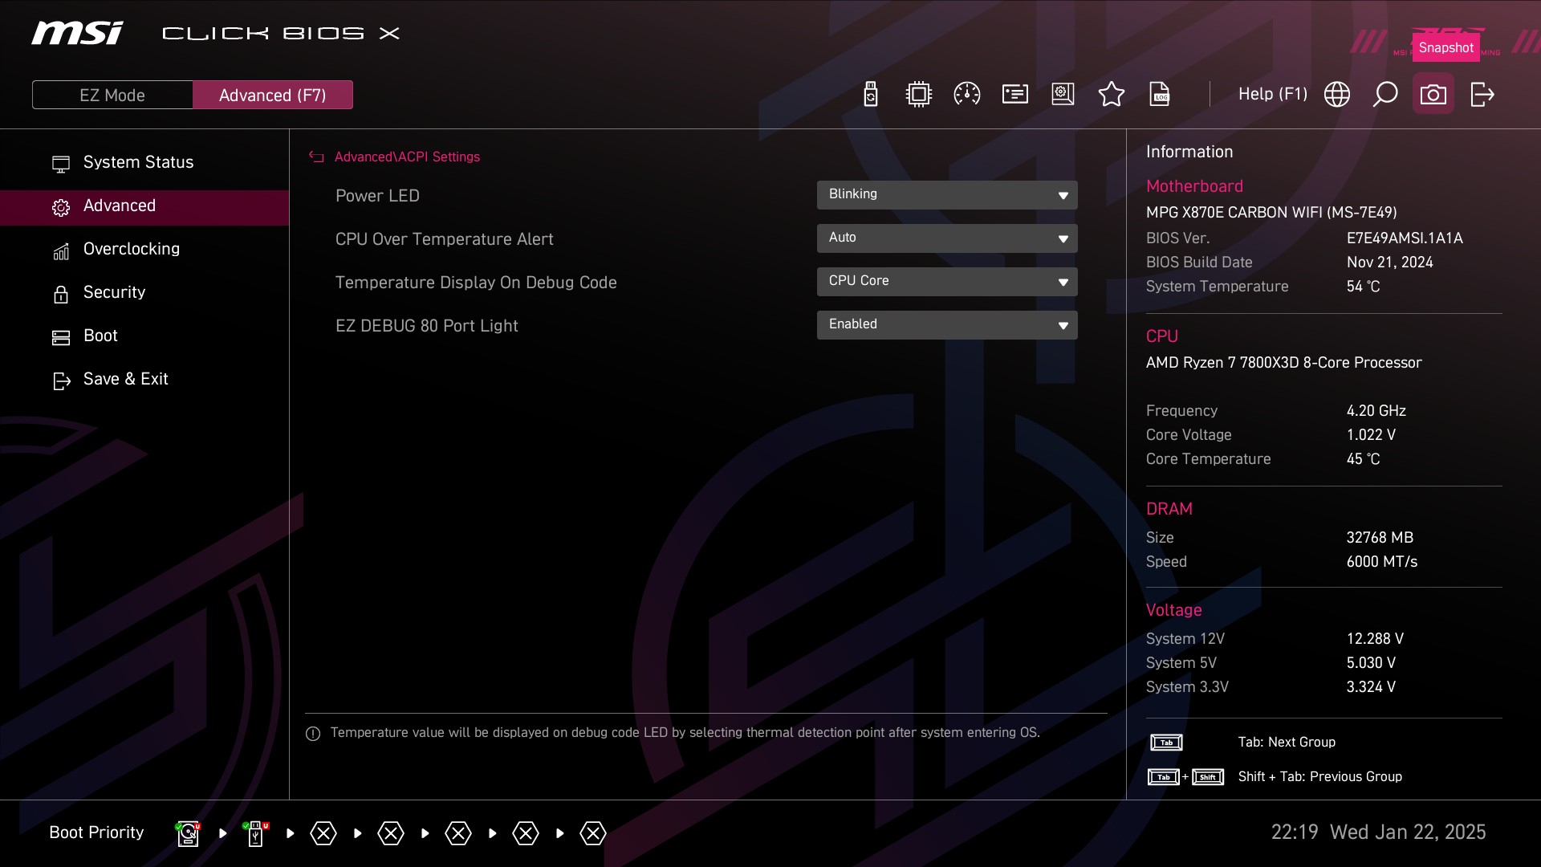Open the LOG file viewer icon

[x=1160, y=94]
